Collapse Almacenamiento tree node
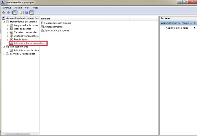197x136 pixels. click(x=4, y=47)
